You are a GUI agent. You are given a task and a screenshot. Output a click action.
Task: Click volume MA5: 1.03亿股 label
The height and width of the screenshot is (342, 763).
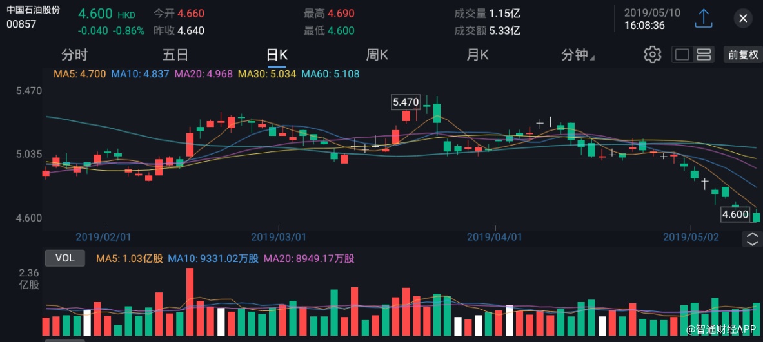130,258
